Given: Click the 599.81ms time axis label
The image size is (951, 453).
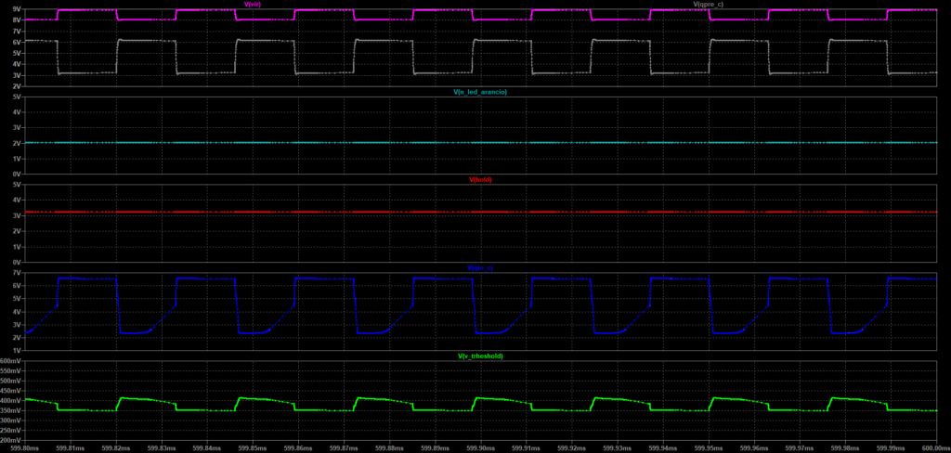Looking at the screenshot, I should [71, 447].
